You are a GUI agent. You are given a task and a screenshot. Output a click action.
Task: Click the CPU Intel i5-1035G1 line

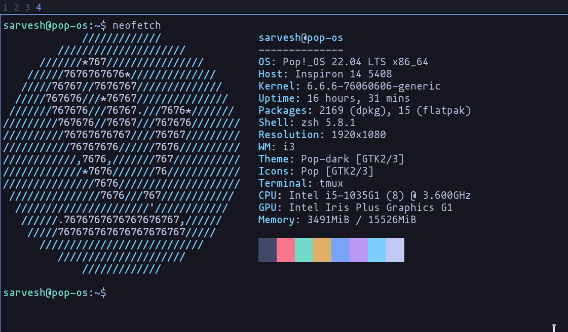pos(365,196)
